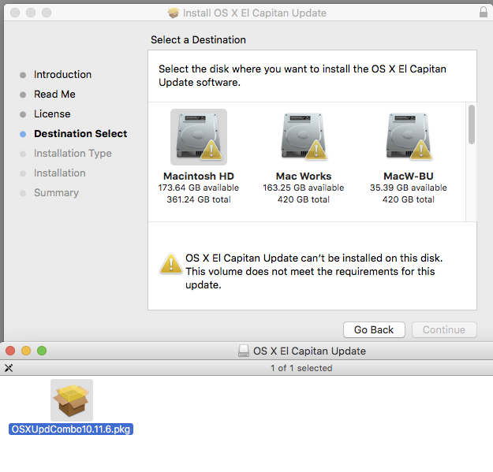This screenshot has width=493, height=472.
Task: Click the Installation Type step
Action: click(73, 153)
